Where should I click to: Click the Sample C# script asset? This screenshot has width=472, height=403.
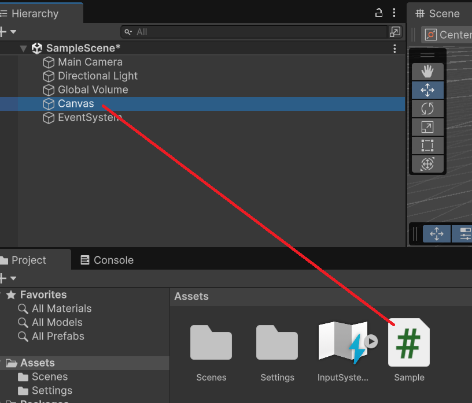click(408, 343)
